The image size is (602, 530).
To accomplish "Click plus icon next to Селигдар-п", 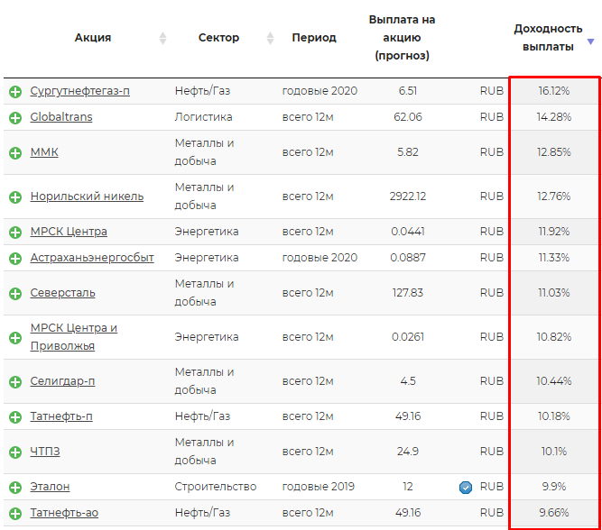I will (x=15, y=382).
